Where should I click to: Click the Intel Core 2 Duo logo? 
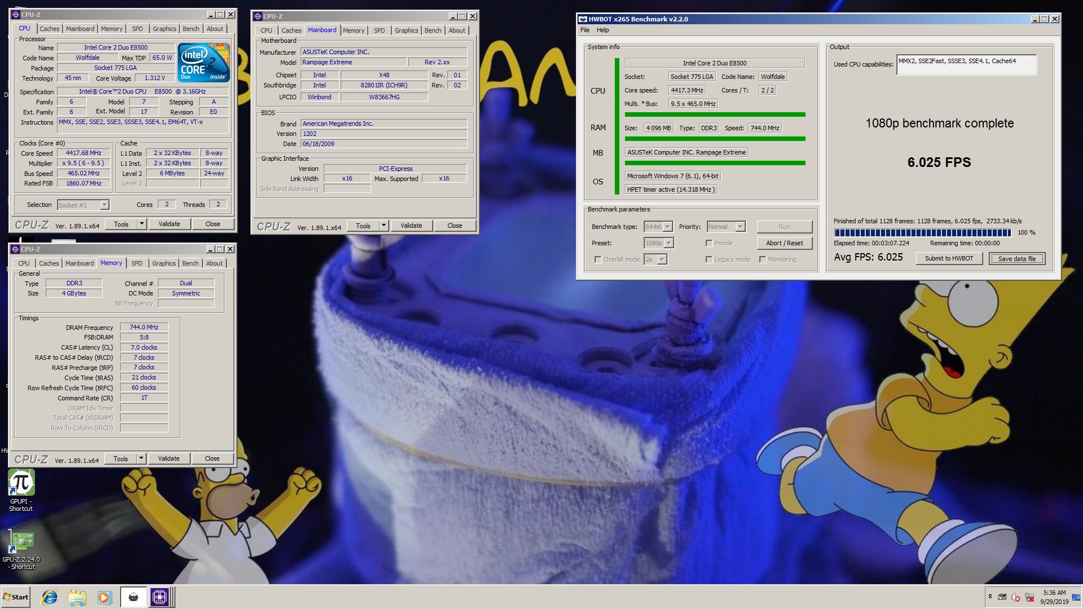(204, 63)
